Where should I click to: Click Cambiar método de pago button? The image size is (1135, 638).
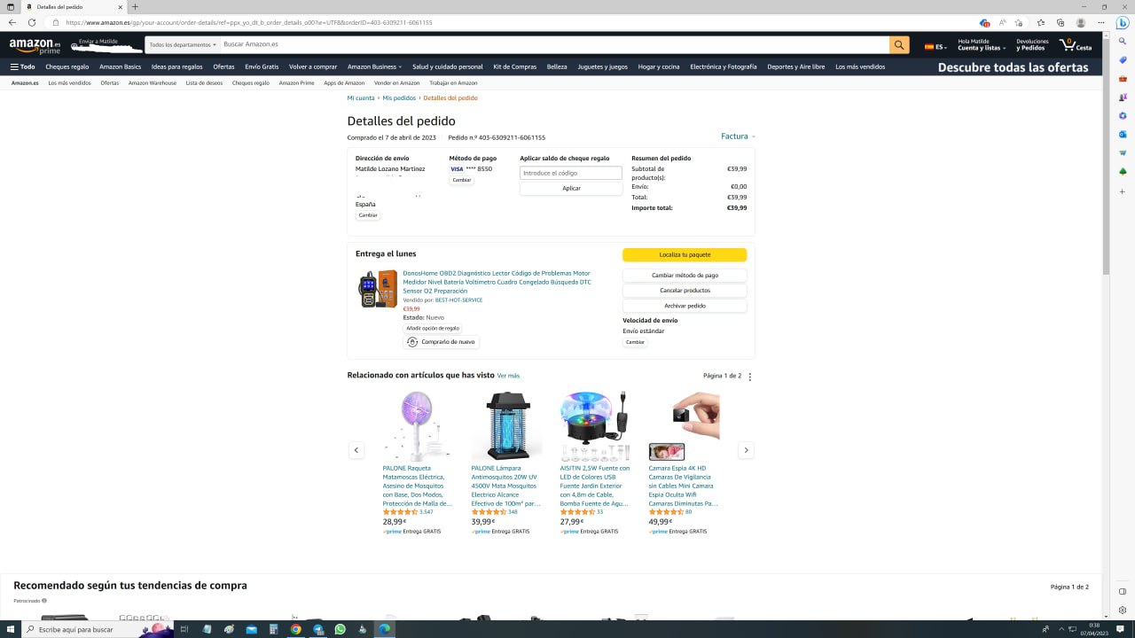click(685, 276)
